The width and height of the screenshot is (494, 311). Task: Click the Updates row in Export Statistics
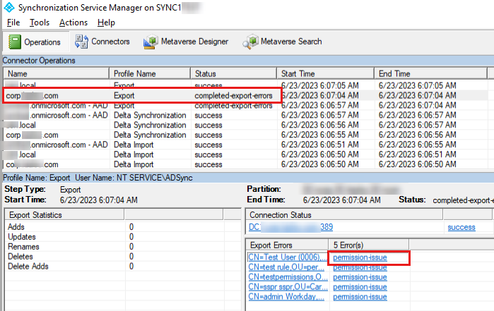click(122, 237)
